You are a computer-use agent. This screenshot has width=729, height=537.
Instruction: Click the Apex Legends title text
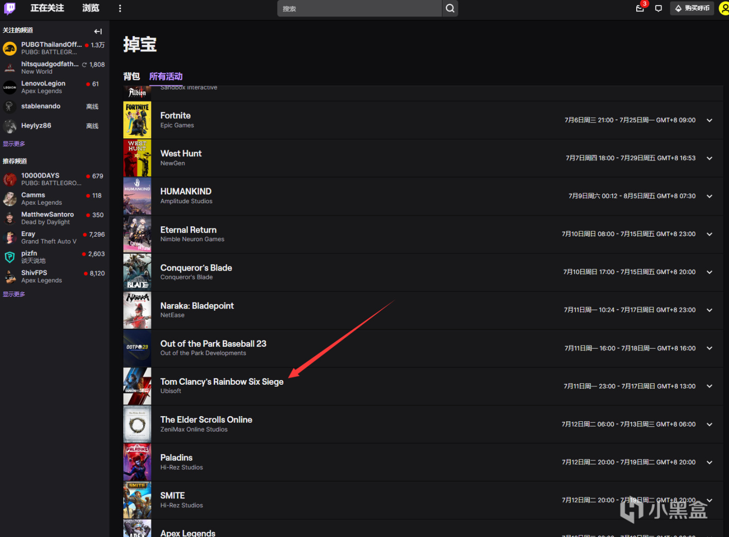point(188,533)
